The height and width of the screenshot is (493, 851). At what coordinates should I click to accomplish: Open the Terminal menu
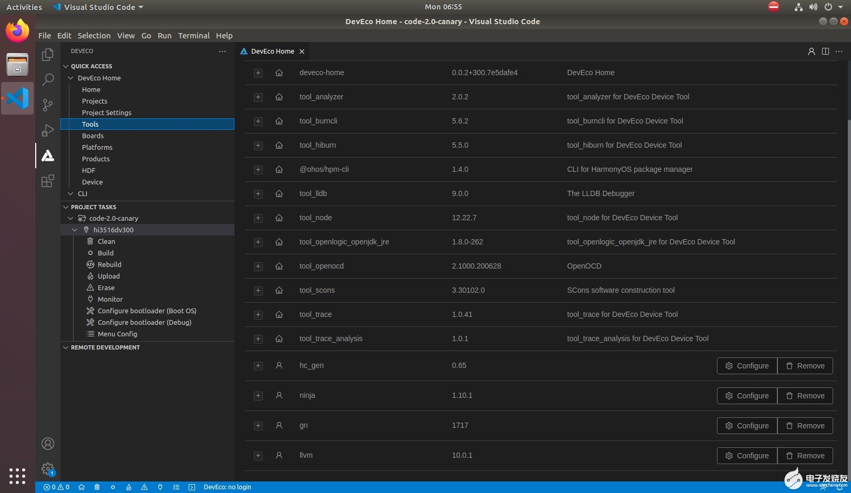(x=194, y=36)
